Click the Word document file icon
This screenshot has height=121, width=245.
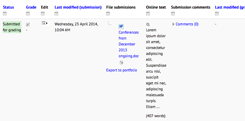coord(121,27)
